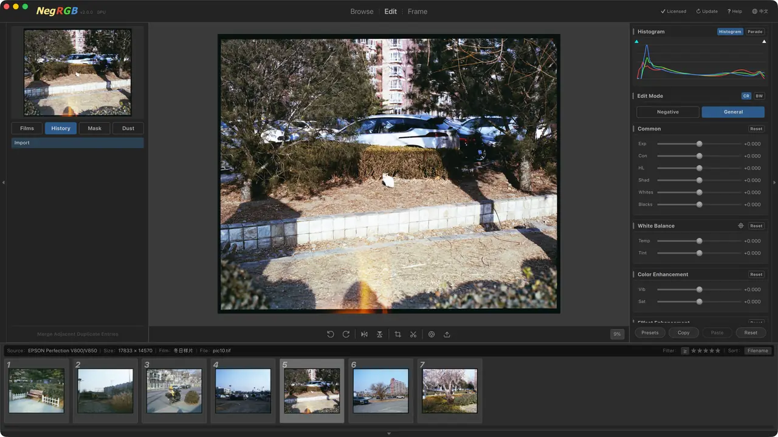The height and width of the screenshot is (437, 778).
Task: Click the redo arrow icon
Action: [346, 334]
